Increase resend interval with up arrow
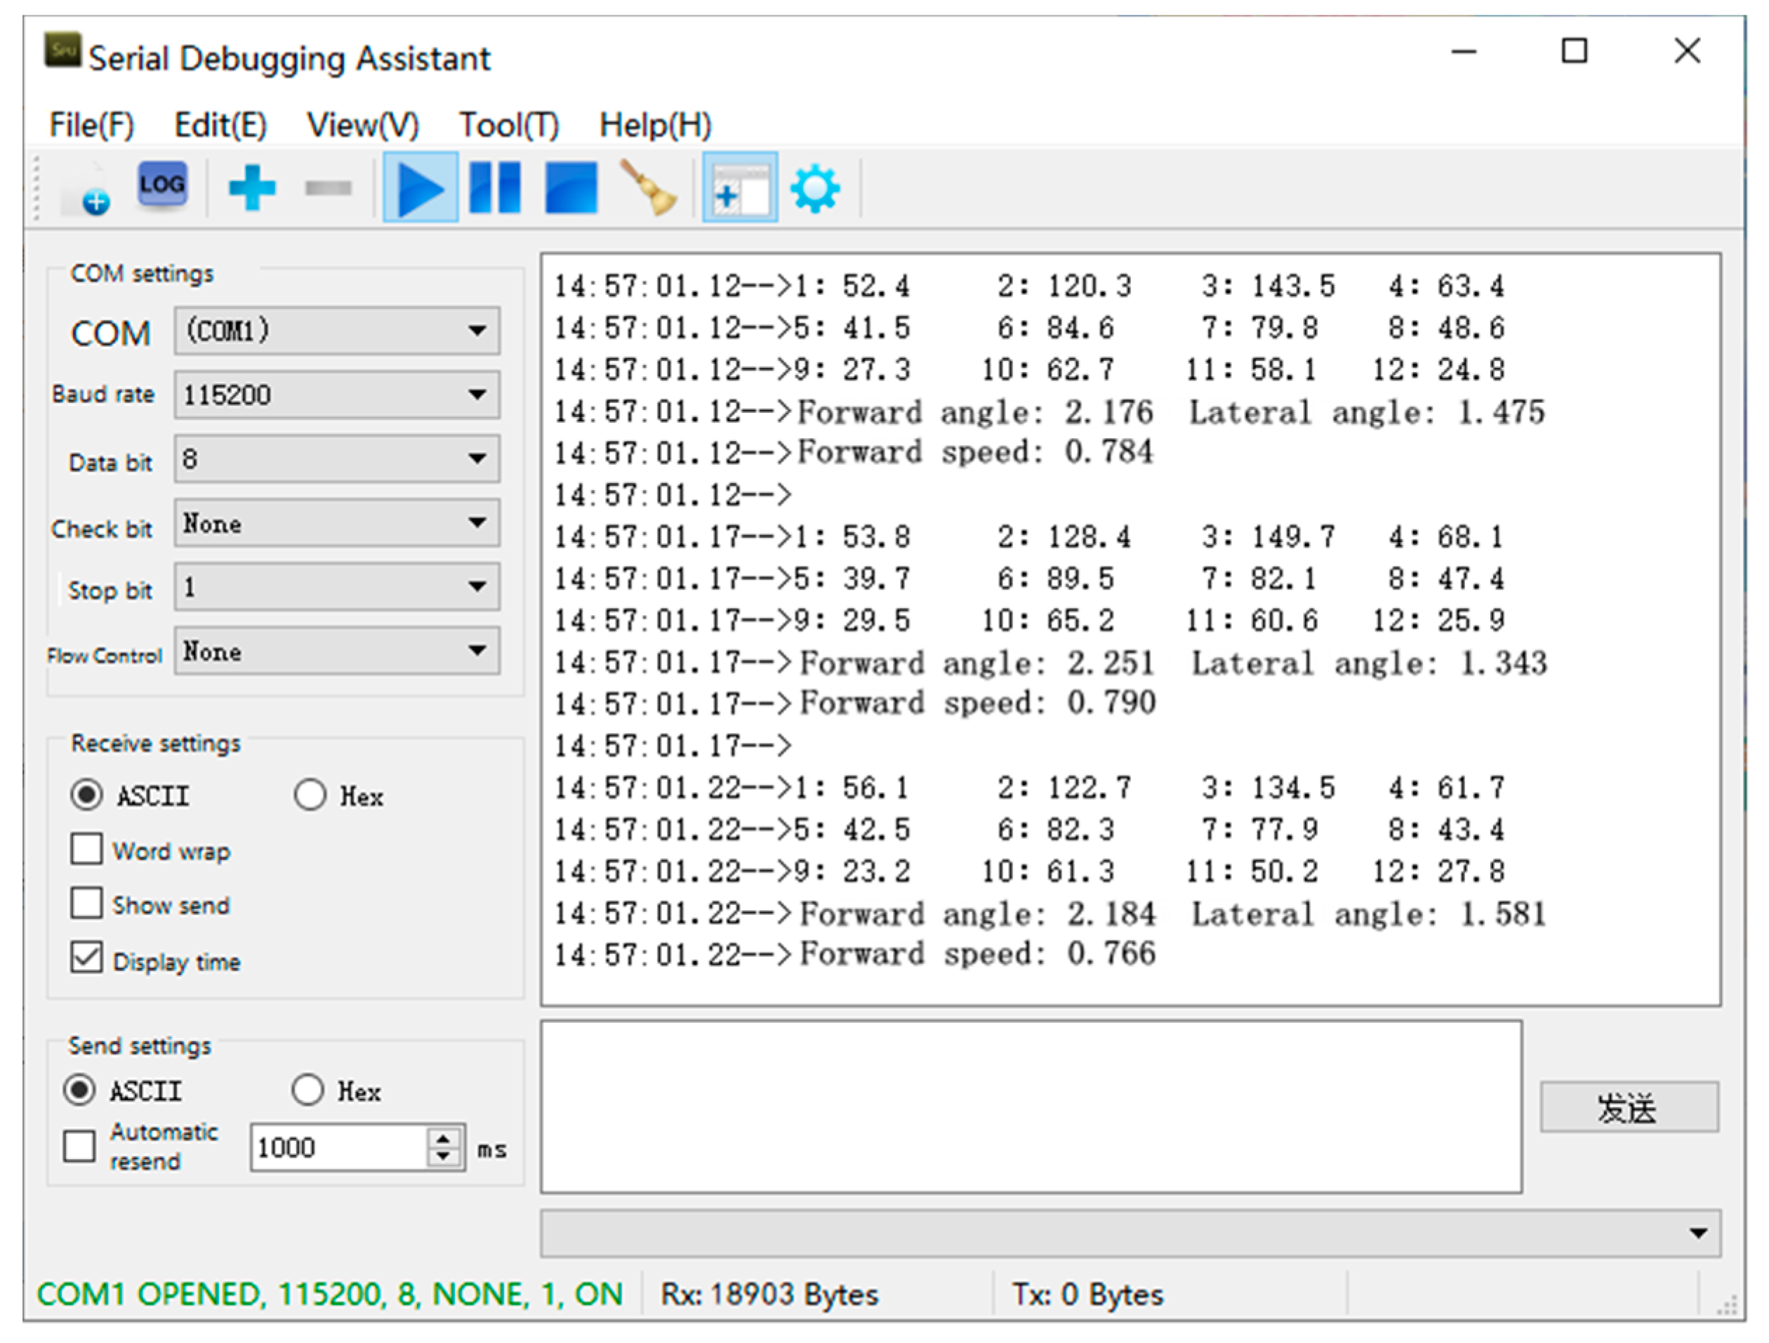Viewport: 1769px width, 1343px height. pos(443,1137)
